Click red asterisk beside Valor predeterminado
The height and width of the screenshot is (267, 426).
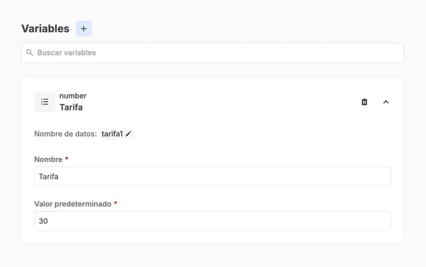pyautogui.click(x=116, y=203)
